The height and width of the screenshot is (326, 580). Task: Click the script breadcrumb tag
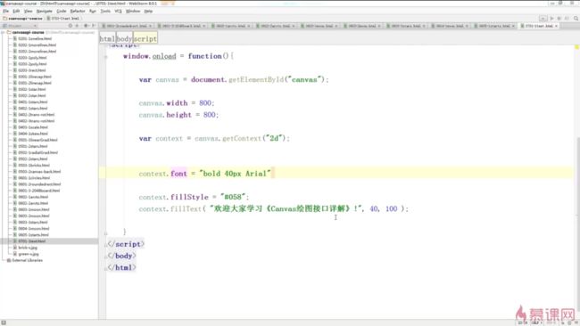(x=145, y=38)
